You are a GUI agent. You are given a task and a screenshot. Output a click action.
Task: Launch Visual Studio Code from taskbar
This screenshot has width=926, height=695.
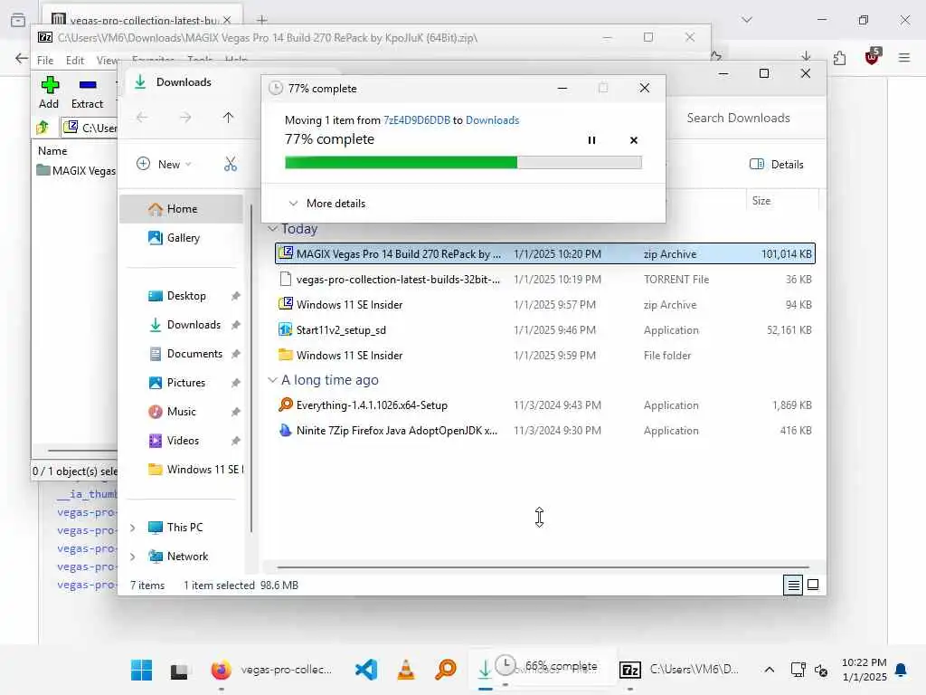point(366,670)
